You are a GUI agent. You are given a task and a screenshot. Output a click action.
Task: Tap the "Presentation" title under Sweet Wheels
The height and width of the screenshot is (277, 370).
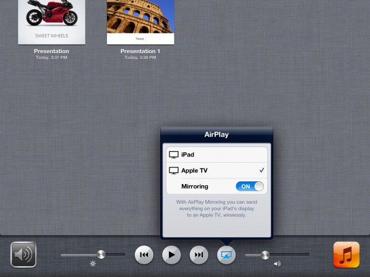(51, 51)
